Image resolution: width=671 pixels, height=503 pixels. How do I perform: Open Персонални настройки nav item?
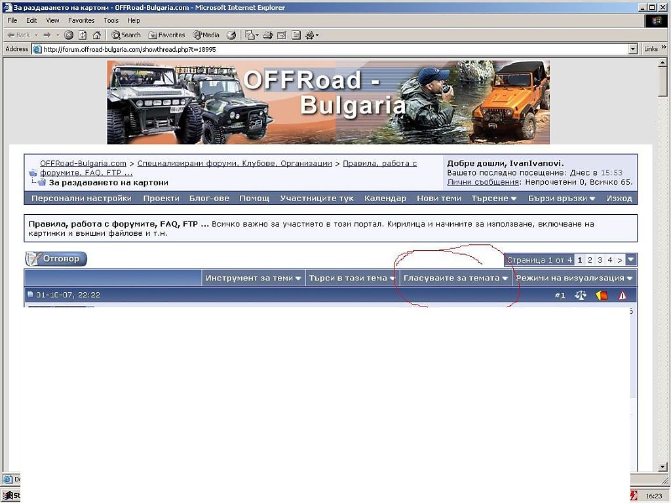[81, 198]
